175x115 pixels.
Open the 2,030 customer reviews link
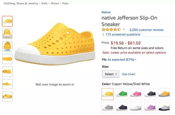tap(146, 30)
